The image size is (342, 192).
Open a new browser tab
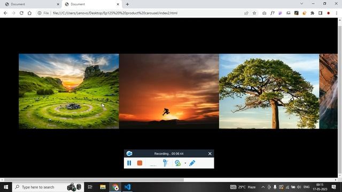coord(127,4)
